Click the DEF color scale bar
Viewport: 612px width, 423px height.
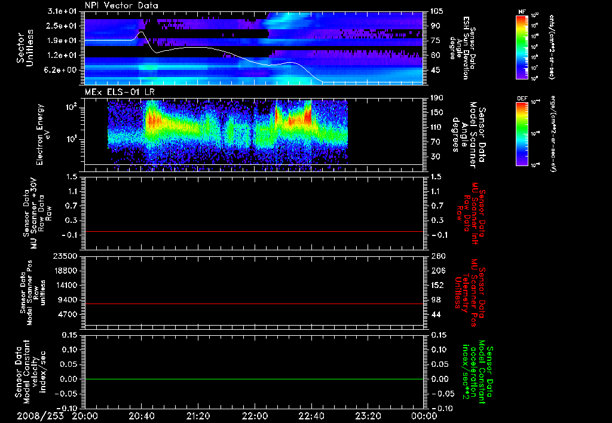pyautogui.click(x=522, y=133)
